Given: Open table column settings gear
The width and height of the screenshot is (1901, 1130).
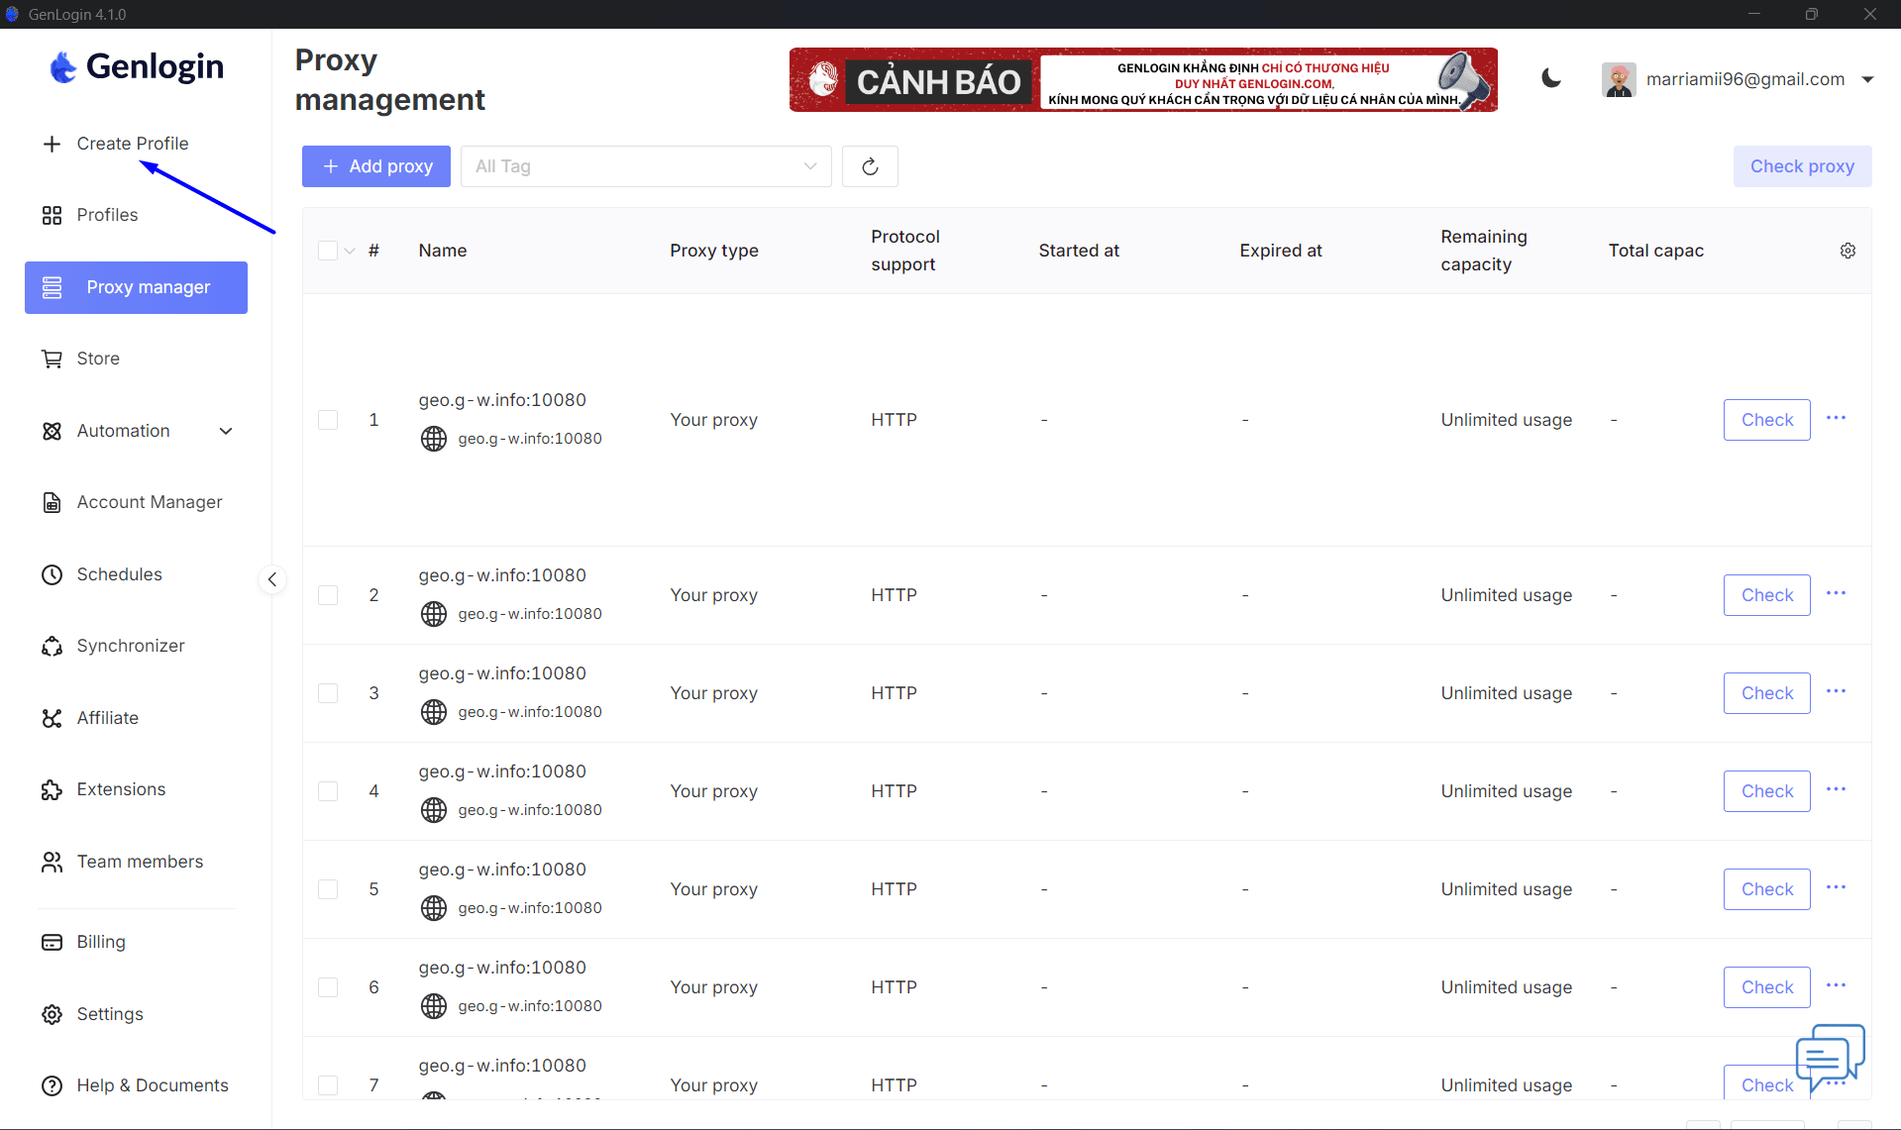Looking at the screenshot, I should (x=1848, y=251).
